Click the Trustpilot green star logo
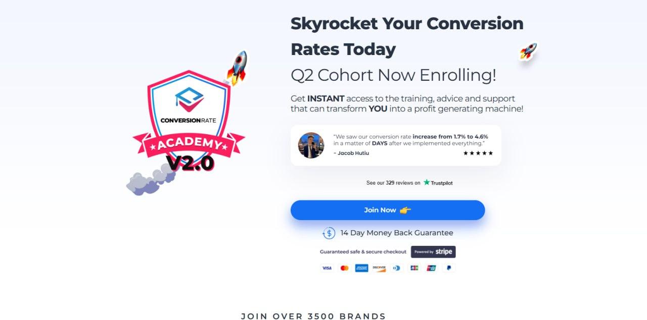The image size is (647, 320). click(x=427, y=182)
